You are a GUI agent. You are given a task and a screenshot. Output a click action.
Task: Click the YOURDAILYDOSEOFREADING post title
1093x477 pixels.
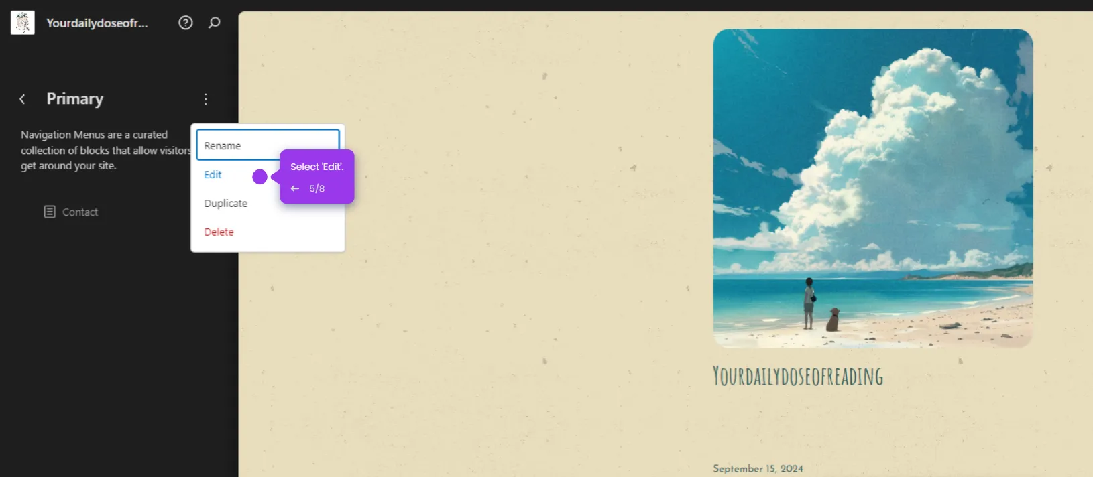(x=798, y=377)
